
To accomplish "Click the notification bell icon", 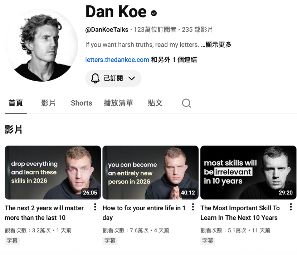I will tap(95, 78).
